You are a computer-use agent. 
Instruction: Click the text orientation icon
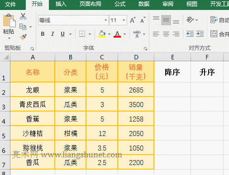point(190,20)
